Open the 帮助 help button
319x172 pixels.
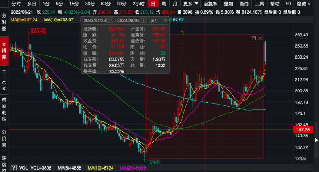[x=275, y=4]
